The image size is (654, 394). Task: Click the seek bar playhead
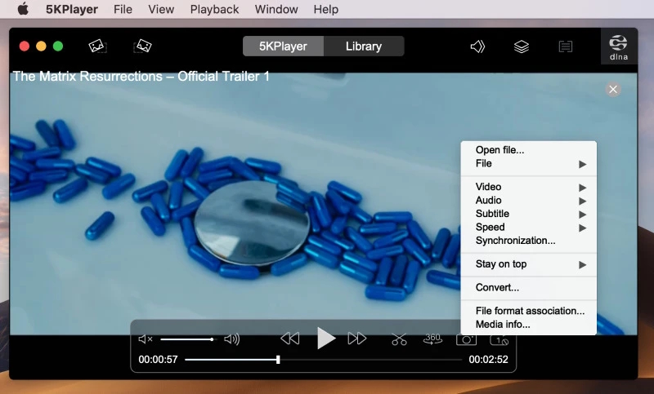(x=278, y=360)
